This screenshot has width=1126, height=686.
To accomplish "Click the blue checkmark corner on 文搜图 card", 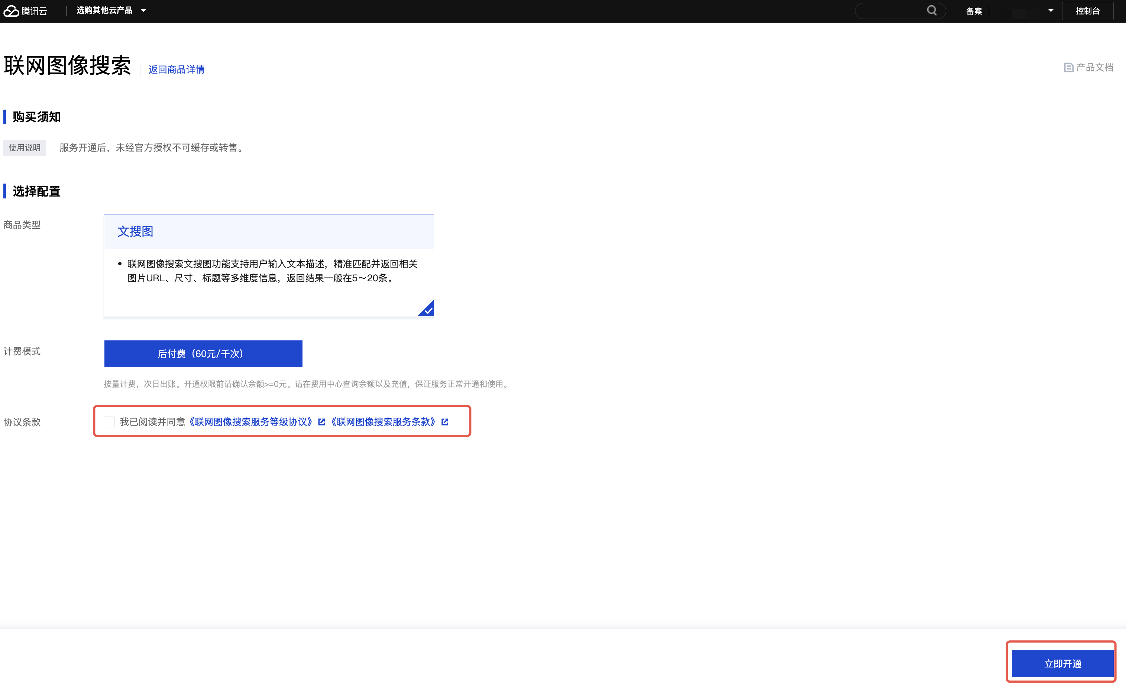I will click(428, 310).
